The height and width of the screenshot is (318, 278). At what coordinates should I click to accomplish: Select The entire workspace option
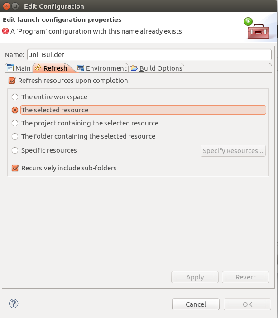(15, 97)
